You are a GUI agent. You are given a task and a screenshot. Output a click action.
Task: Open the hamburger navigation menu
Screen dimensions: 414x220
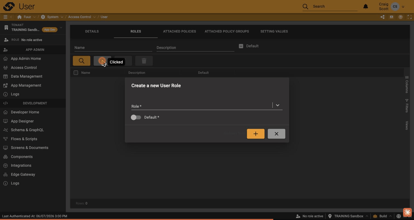[5, 17]
